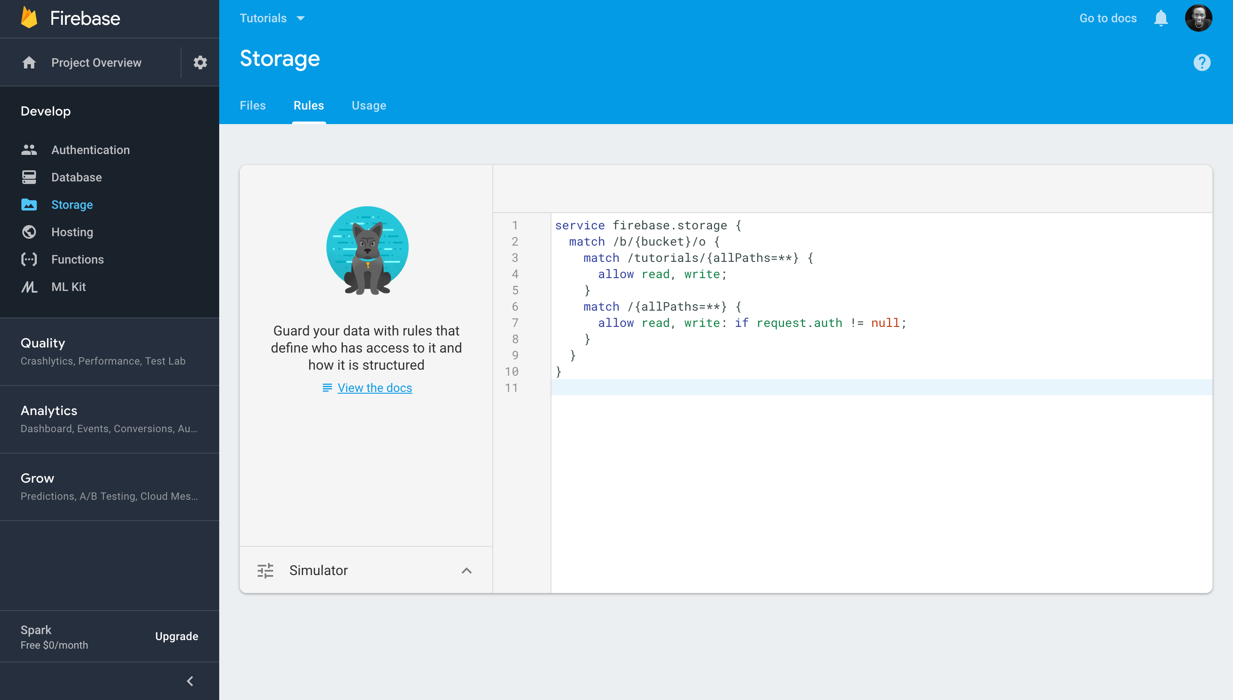
Task: Open the notifications bell
Action: click(1160, 18)
